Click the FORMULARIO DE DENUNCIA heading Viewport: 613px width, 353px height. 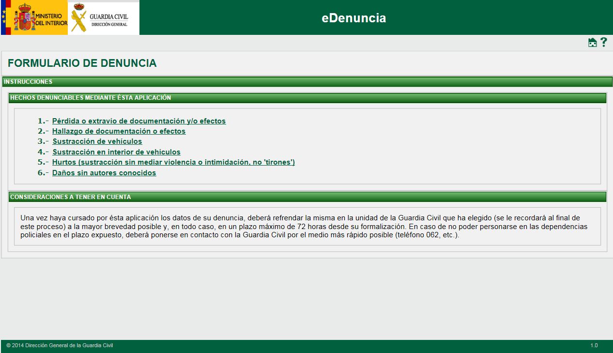click(82, 63)
